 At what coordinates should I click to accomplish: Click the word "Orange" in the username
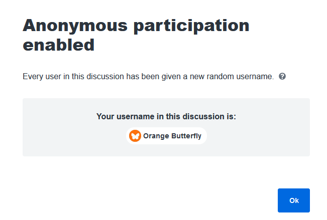point(156,136)
